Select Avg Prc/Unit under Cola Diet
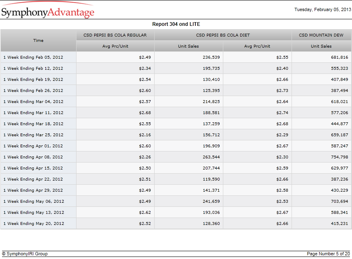 (257, 46)
